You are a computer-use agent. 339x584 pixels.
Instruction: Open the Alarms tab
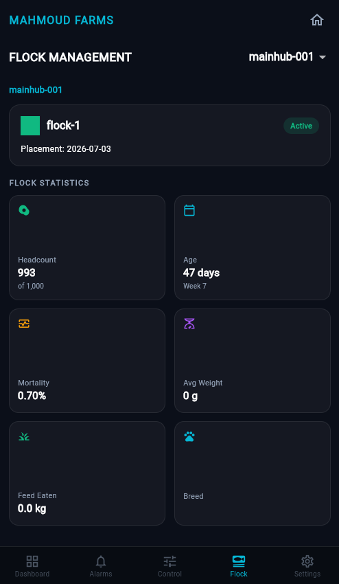tap(100, 565)
